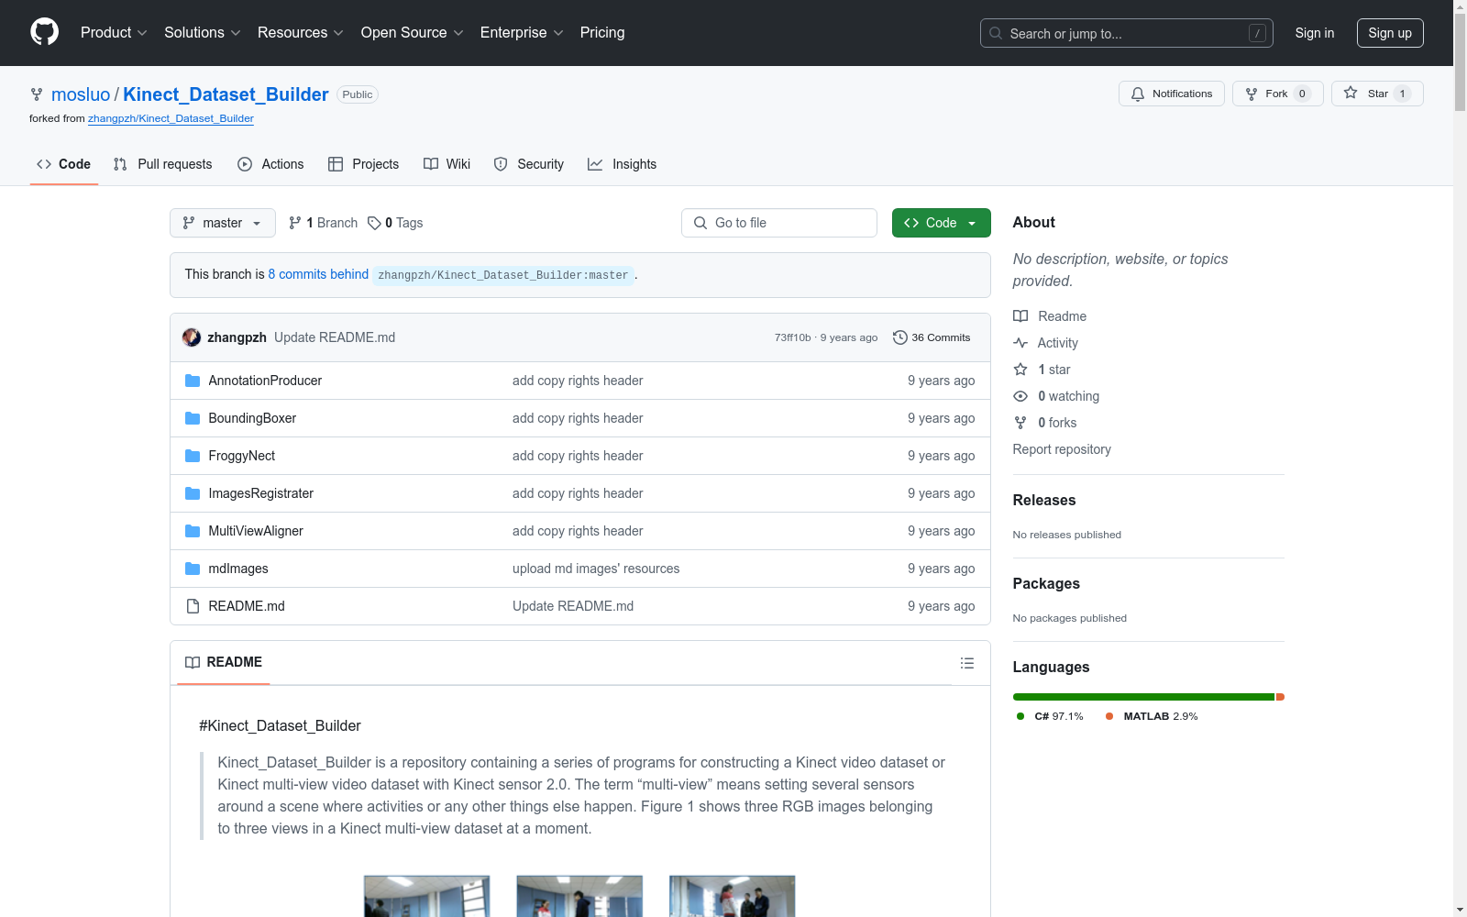Open the Kinect_Dataset_Builder repository title link
Viewport: 1467px width, 917px height.
click(226, 94)
